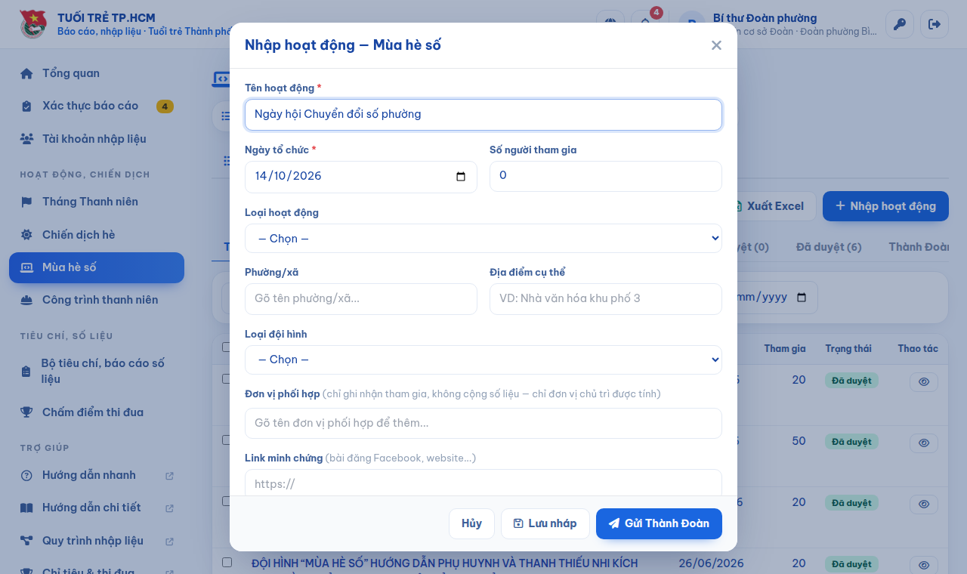Click the logout icon in header
Screen dimensions: 967x574
(935, 24)
